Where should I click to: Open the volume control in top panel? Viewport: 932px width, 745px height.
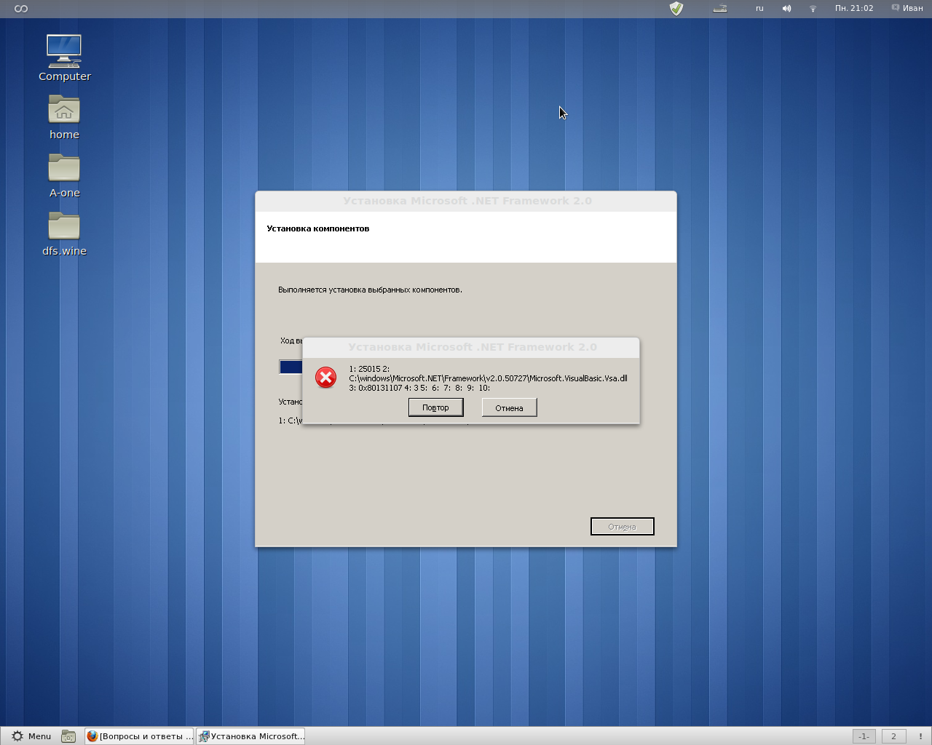786,9
